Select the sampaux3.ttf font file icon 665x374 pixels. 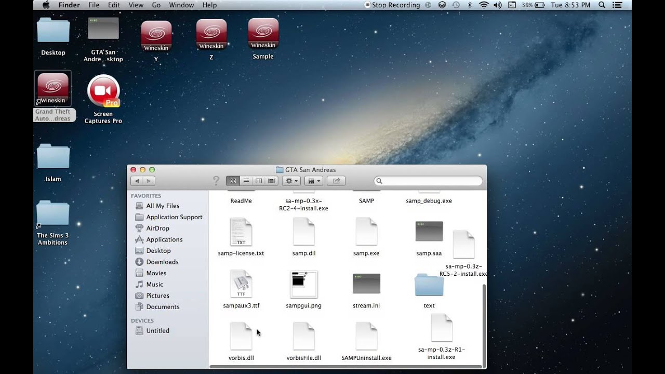tap(241, 284)
